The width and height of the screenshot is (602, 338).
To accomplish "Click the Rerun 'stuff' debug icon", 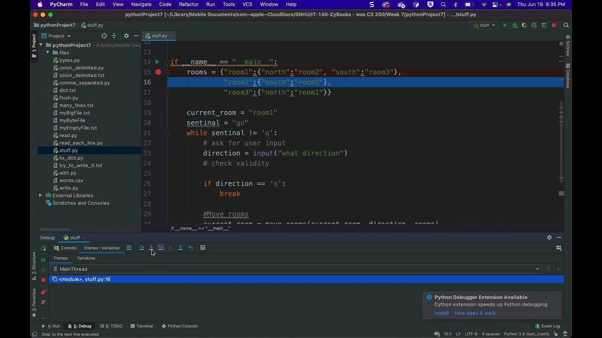I will [x=43, y=248].
